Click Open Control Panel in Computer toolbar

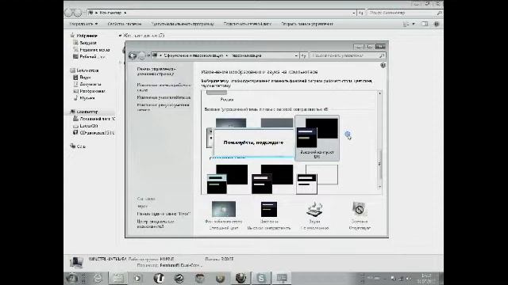pos(307,24)
